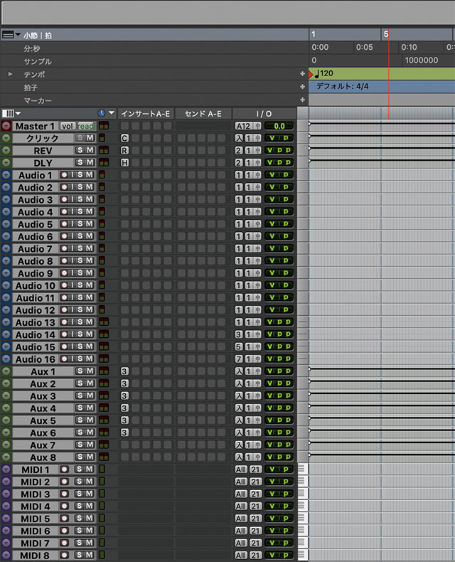The height and width of the screenshot is (562, 455).
Task: Click the clock icon above the track list
Action: [102, 113]
